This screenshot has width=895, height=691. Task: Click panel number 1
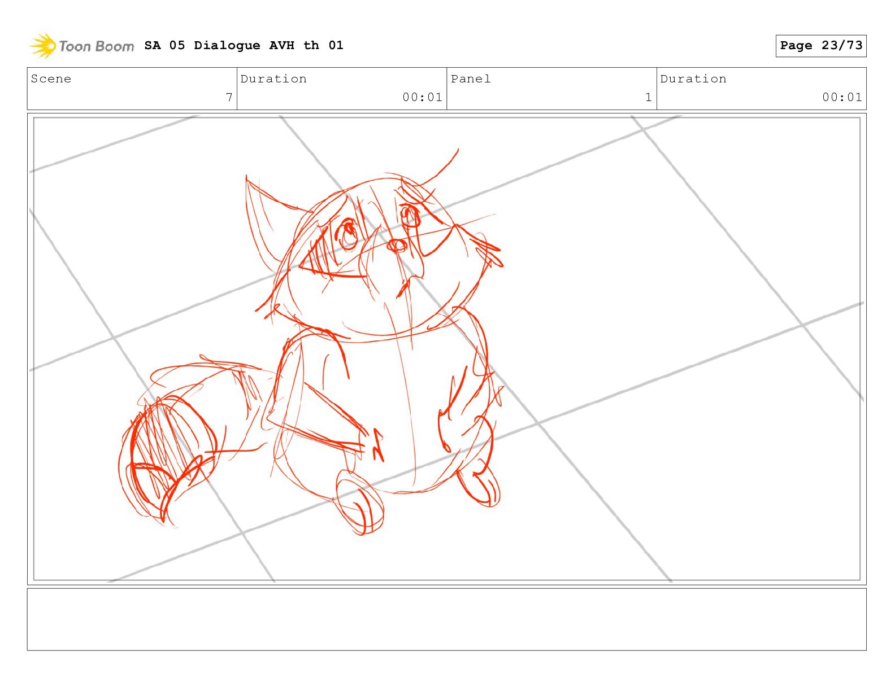coord(649,97)
